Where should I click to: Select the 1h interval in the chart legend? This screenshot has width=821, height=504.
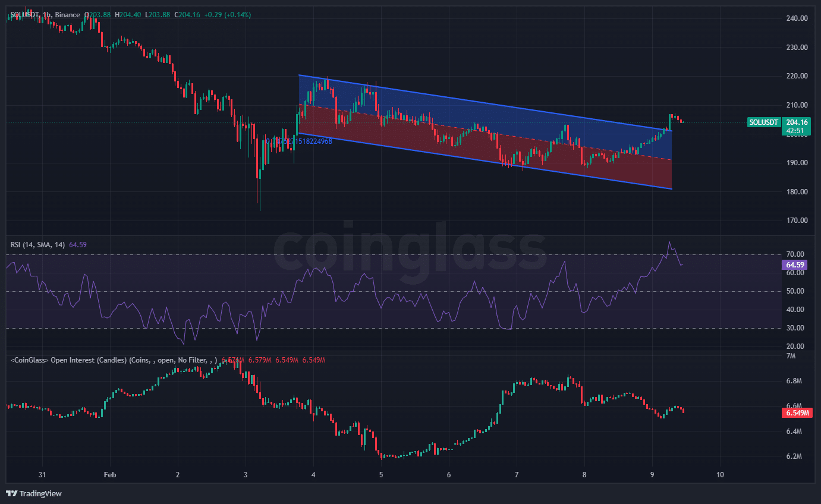(x=48, y=14)
